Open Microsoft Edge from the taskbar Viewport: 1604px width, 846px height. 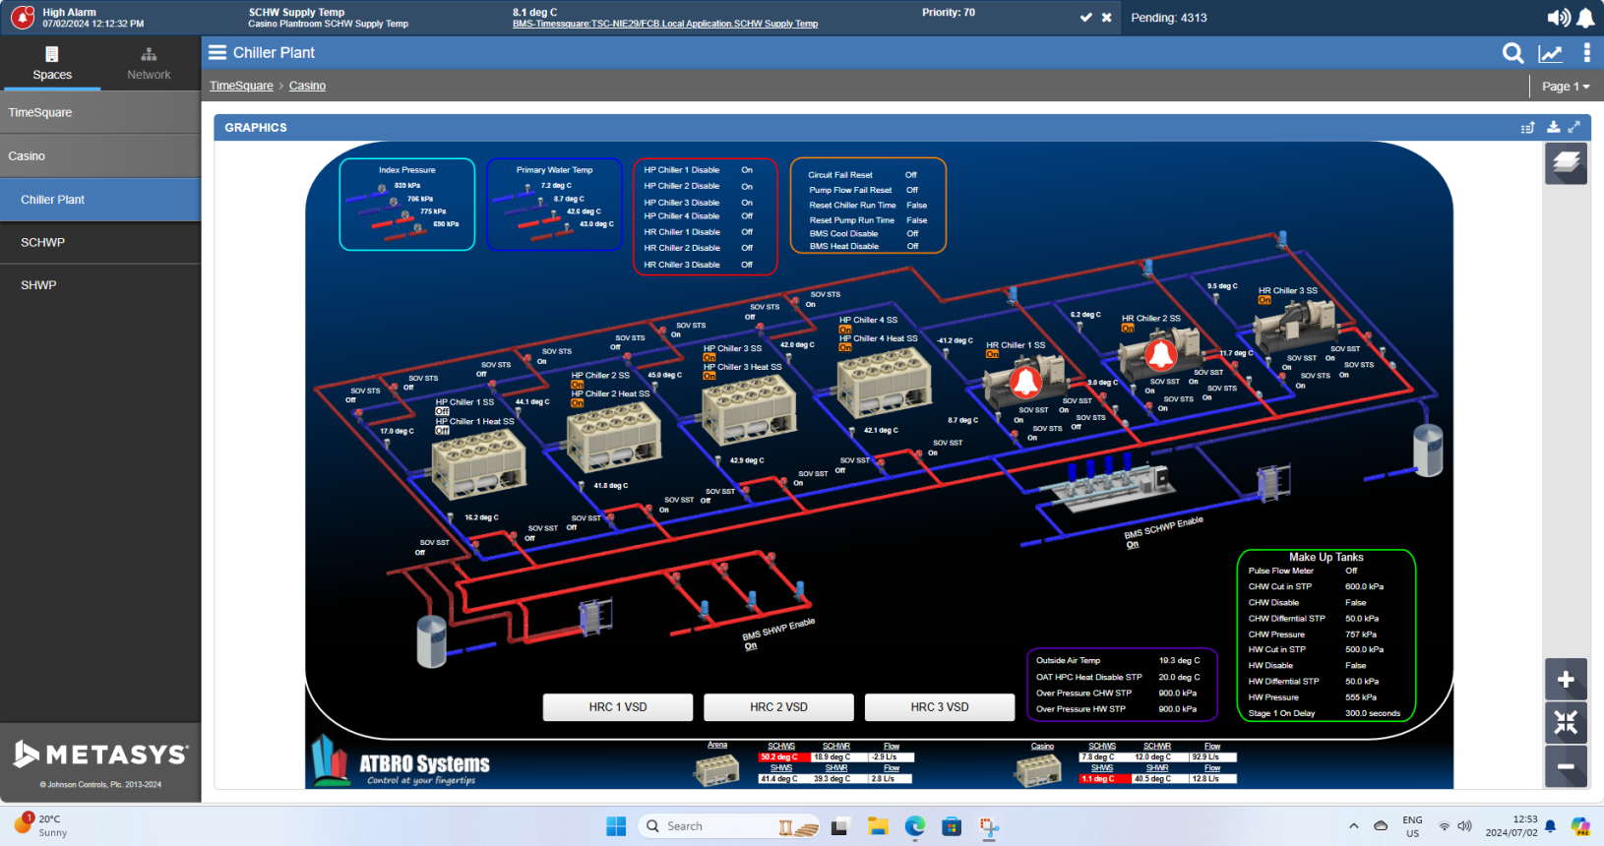pos(915,826)
